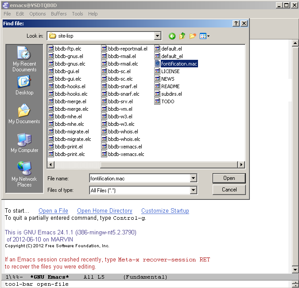
Task: Open the Help menu
Action: pyautogui.click(x=93, y=14)
